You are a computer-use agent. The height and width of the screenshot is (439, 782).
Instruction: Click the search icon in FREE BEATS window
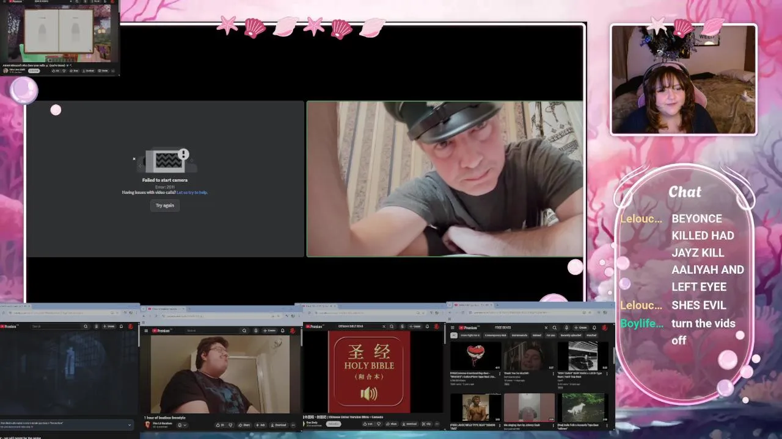click(555, 327)
